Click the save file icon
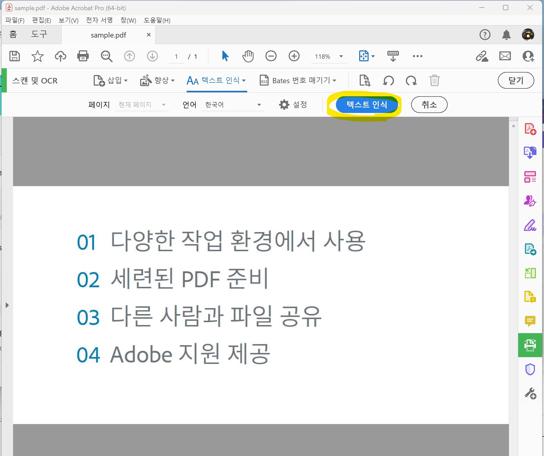544x456 pixels. click(15, 56)
